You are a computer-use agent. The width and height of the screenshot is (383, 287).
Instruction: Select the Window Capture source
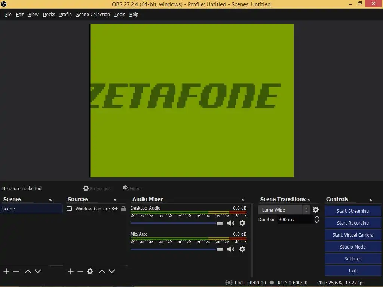pos(93,209)
